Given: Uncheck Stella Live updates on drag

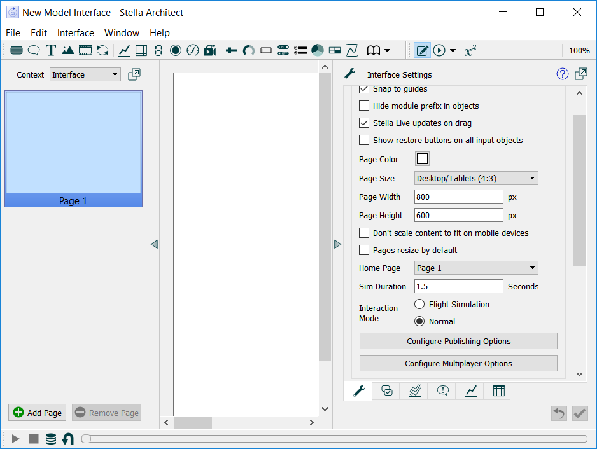Looking at the screenshot, I should click(x=364, y=123).
